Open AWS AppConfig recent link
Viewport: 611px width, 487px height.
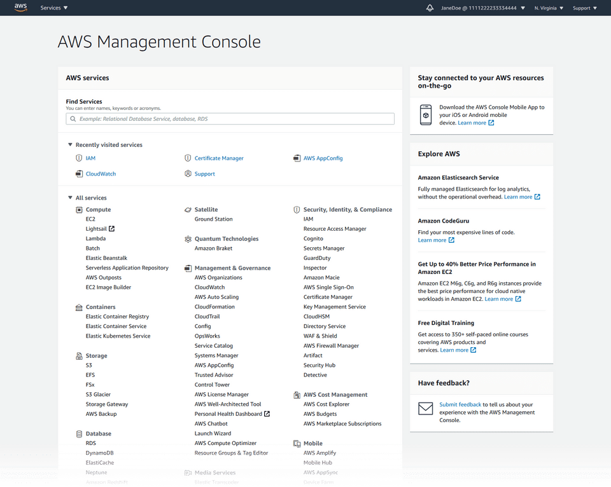(x=323, y=158)
